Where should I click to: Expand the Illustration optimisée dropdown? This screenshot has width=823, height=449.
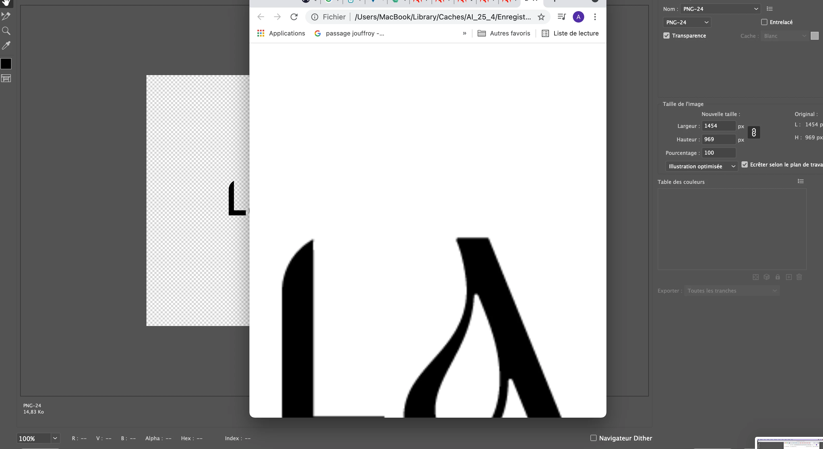click(701, 166)
